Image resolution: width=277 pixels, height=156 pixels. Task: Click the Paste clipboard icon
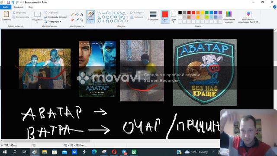click(x=6, y=14)
